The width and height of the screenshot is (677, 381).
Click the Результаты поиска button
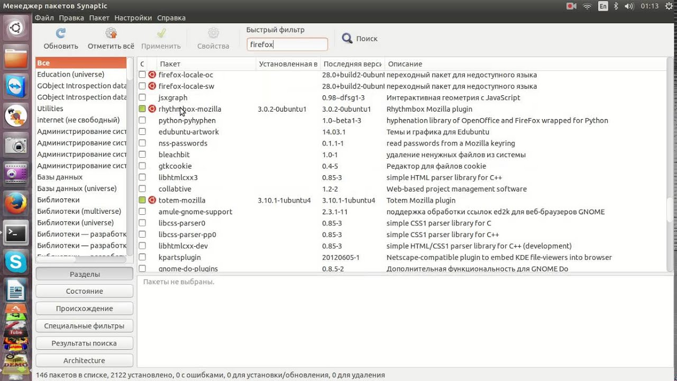tap(85, 343)
